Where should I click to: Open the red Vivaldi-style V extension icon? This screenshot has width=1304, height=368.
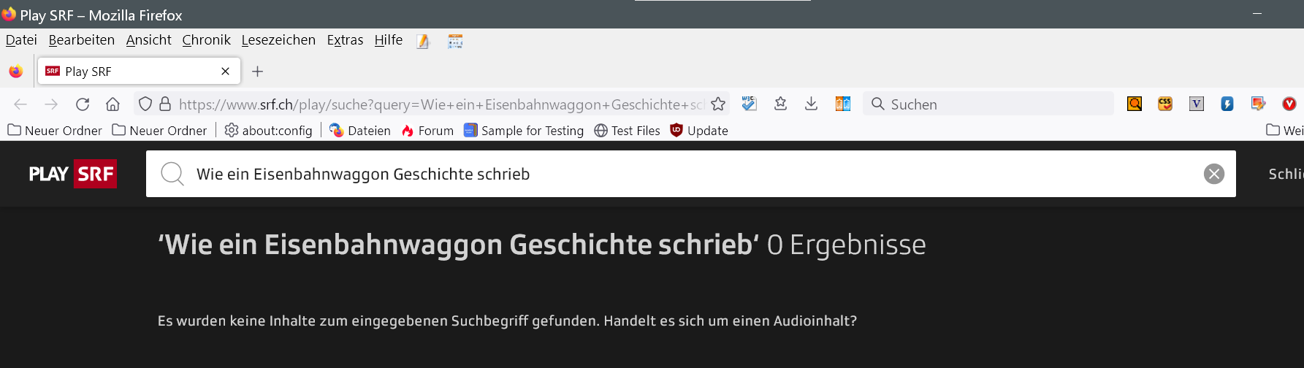click(1289, 104)
